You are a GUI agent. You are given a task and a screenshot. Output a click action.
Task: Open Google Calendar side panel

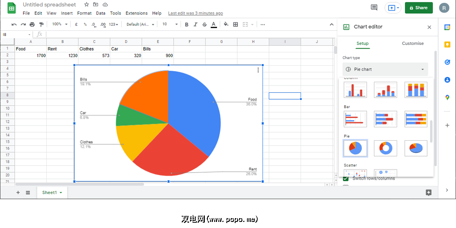(x=447, y=27)
